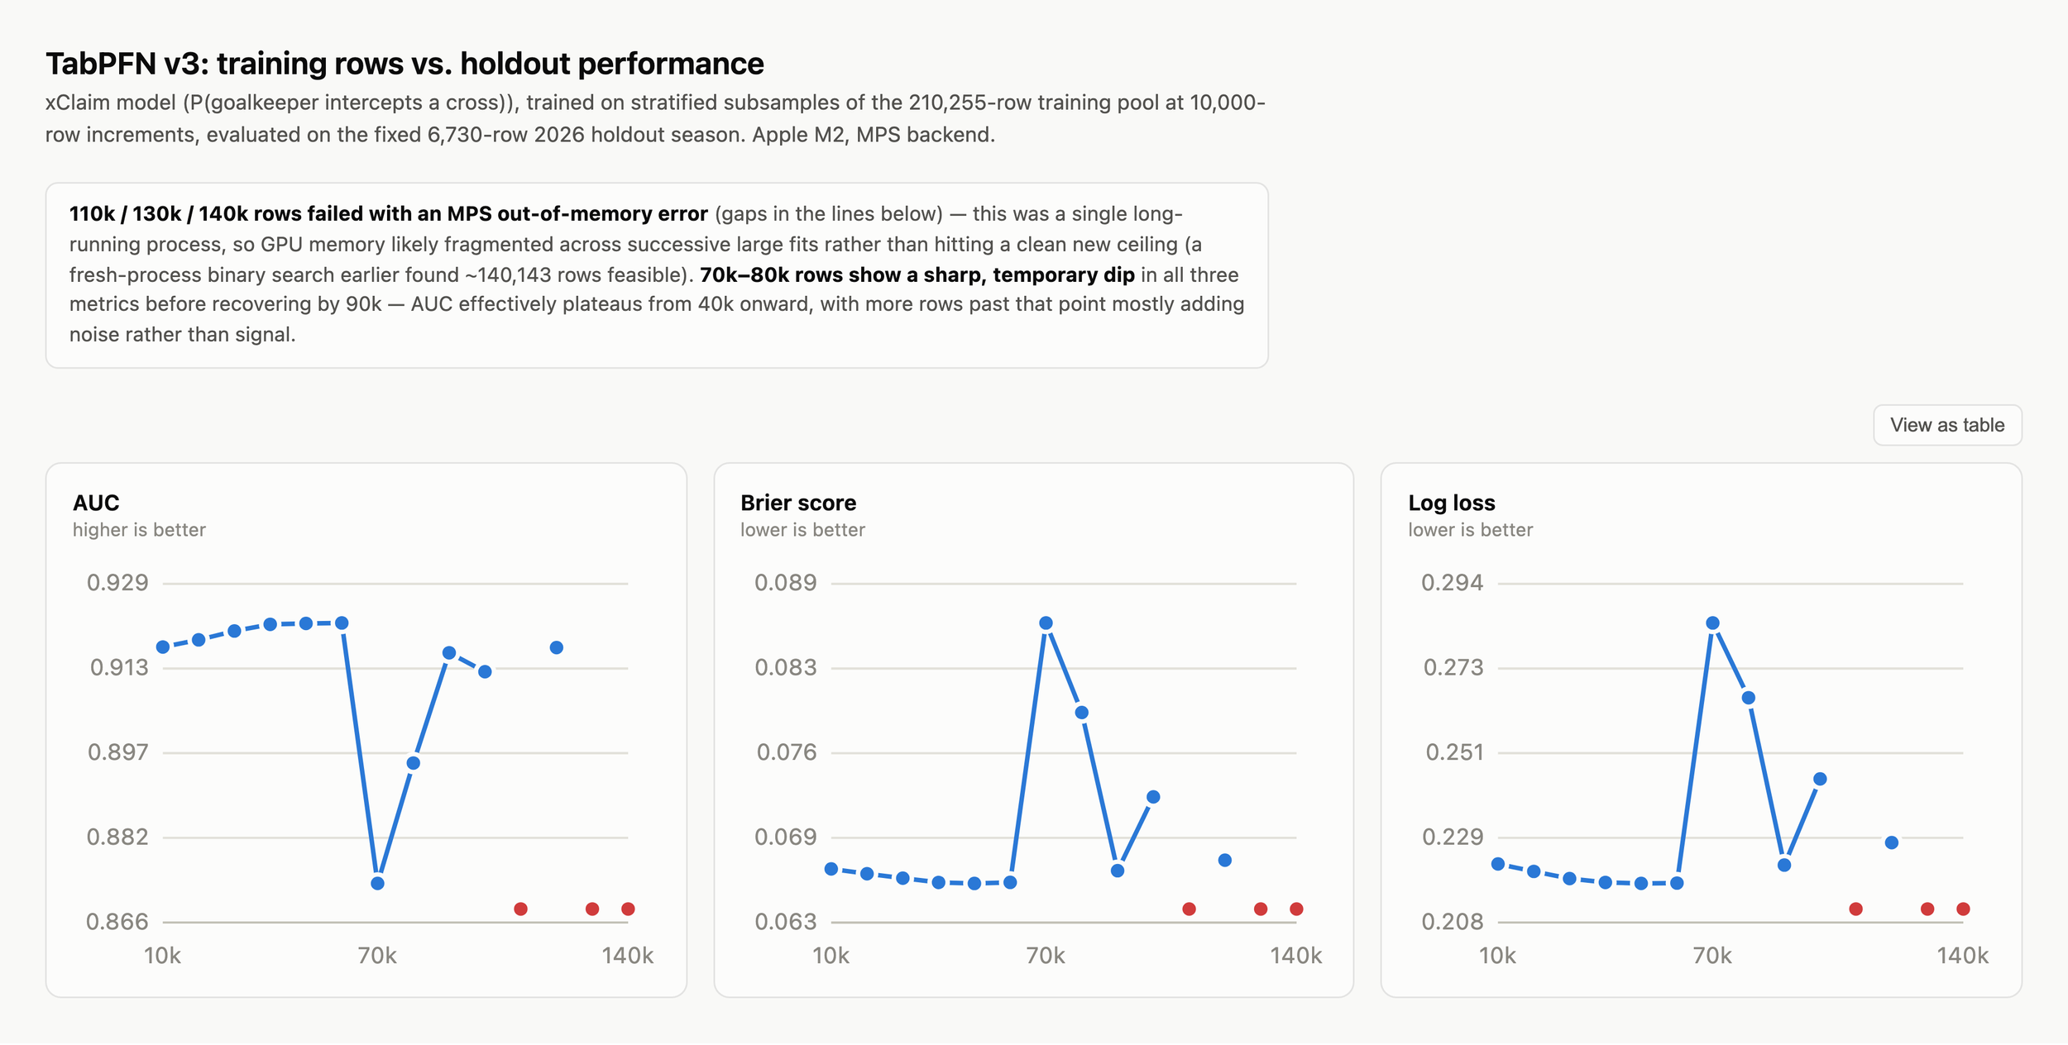Click the 0.929 axis label in AUC chart
Viewport: 2068px width, 1045px height.
117,583
